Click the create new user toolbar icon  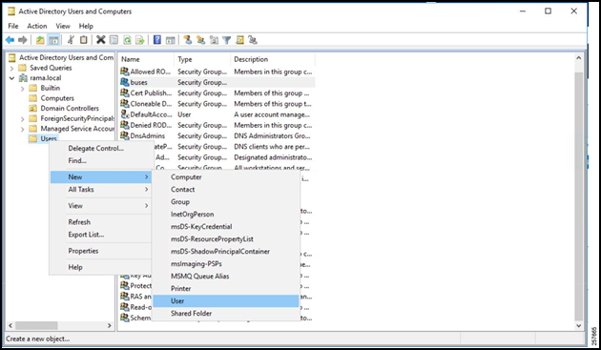coord(187,40)
